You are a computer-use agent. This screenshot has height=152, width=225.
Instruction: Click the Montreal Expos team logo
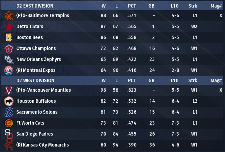(9, 71)
